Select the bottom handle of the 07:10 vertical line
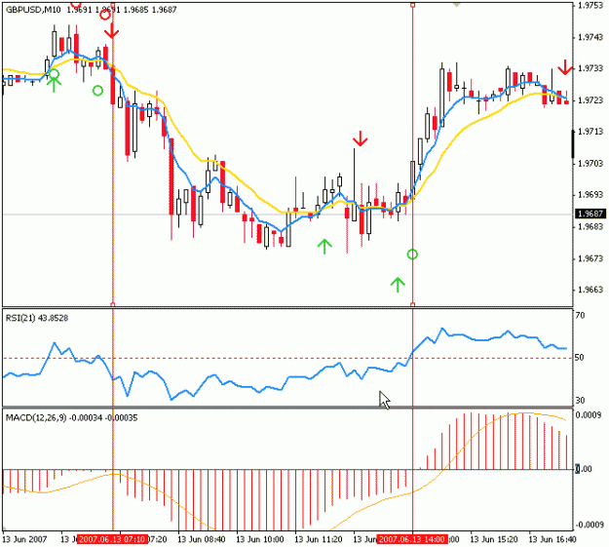 coord(113,305)
